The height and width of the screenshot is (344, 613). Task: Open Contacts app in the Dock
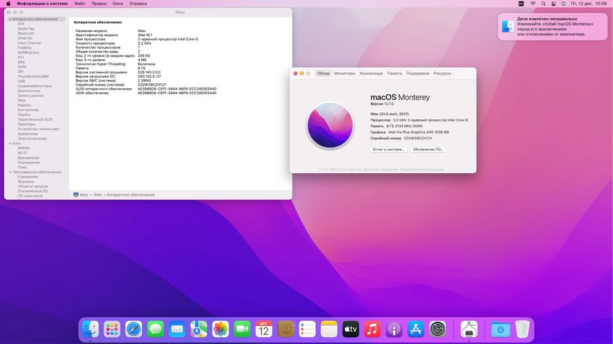[286, 329]
